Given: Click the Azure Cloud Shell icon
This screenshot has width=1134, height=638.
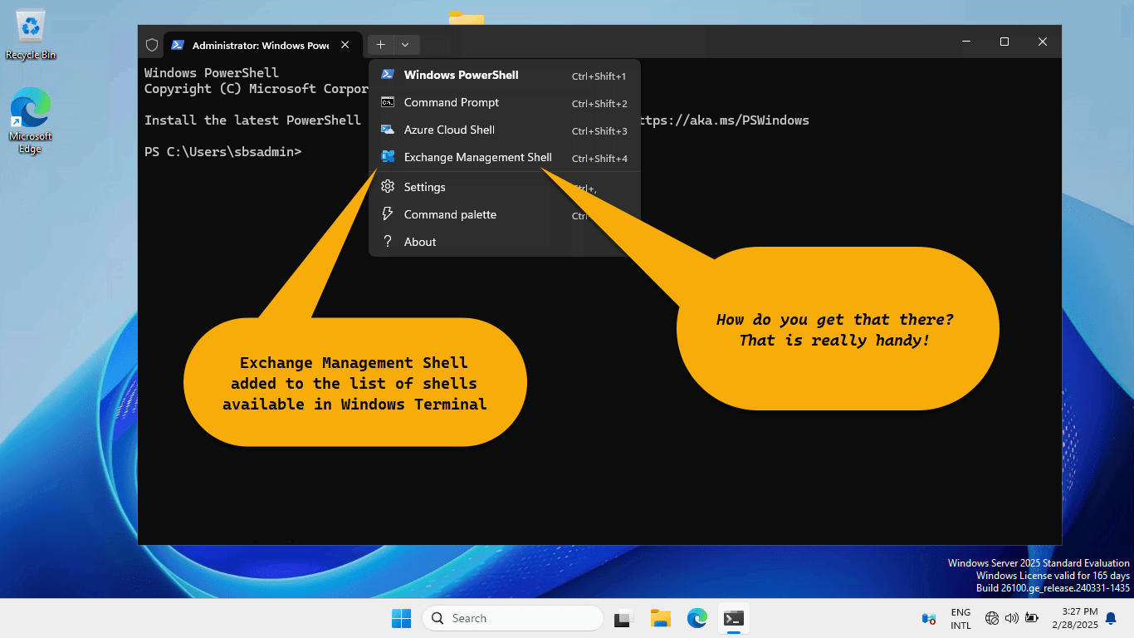Looking at the screenshot, I should [387, 130].
